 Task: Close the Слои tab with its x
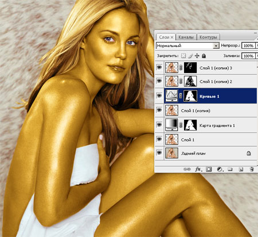pyautogui.click(x=172, y=37)
